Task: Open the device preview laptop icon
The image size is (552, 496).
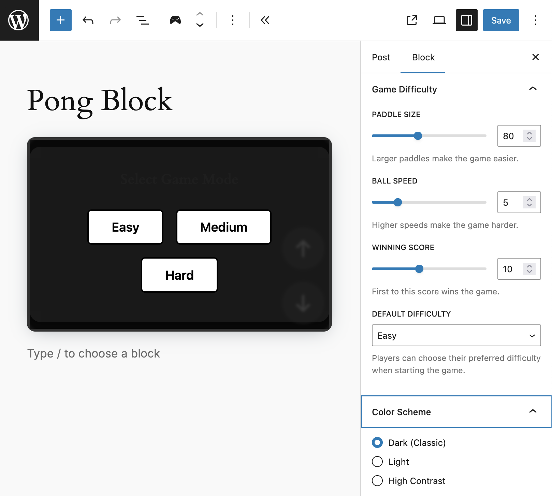Action: [x=439, y=20]
